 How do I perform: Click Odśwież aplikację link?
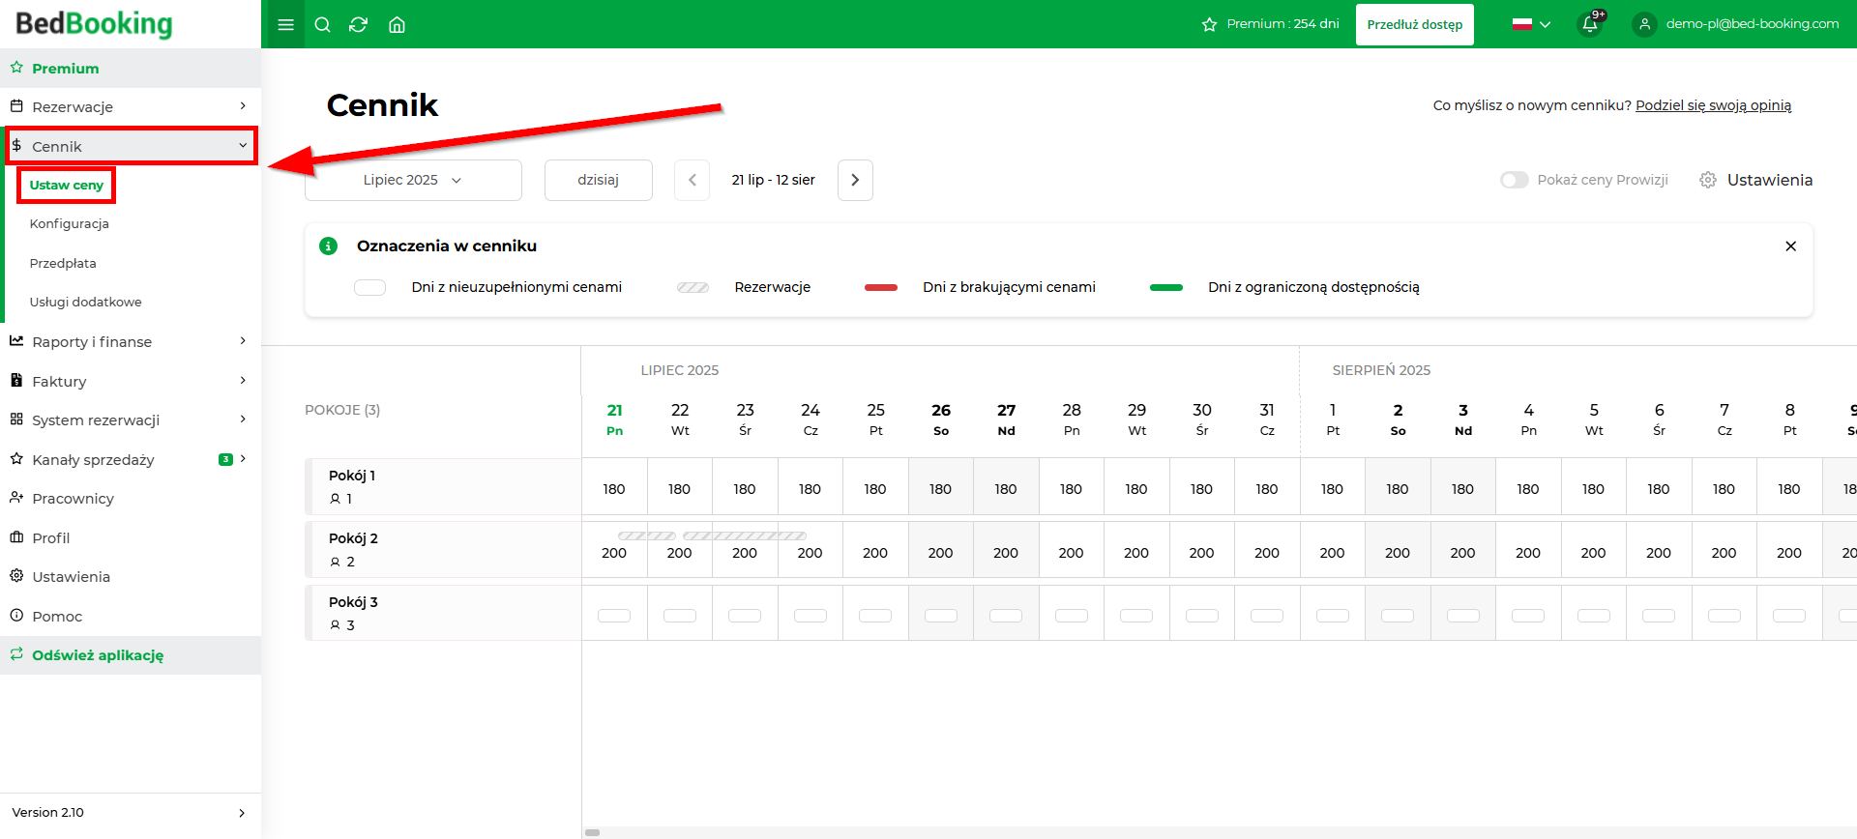98,655
